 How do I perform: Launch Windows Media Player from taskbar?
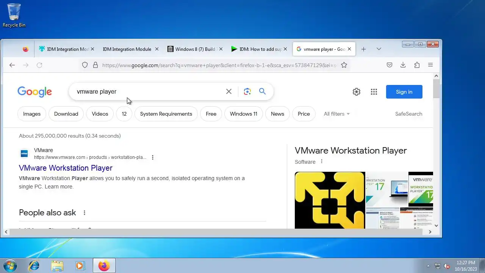(80, 266)
